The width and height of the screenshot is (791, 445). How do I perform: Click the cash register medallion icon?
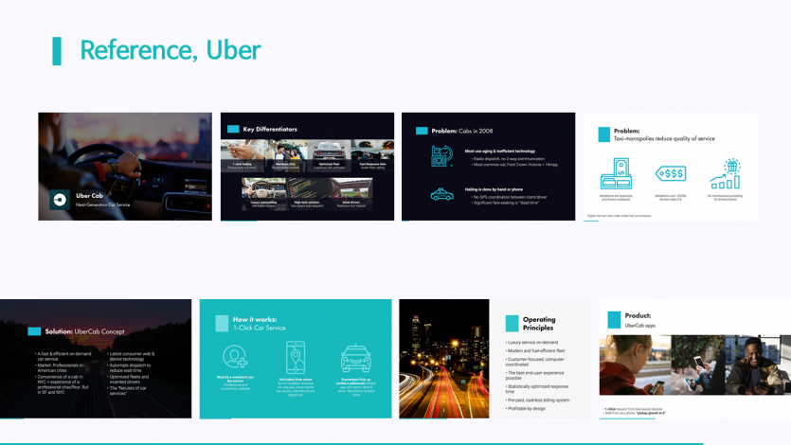coord(616,174)
